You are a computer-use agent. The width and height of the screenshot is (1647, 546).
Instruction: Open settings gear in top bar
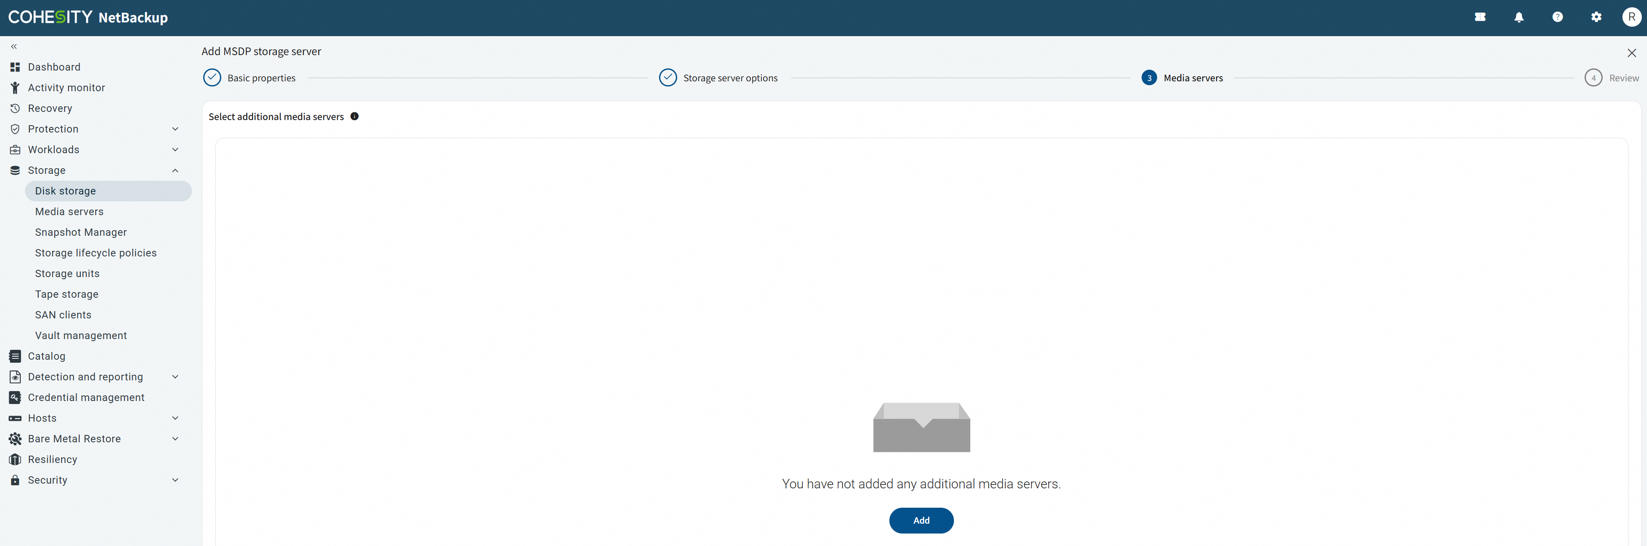tap(1597, 17)
